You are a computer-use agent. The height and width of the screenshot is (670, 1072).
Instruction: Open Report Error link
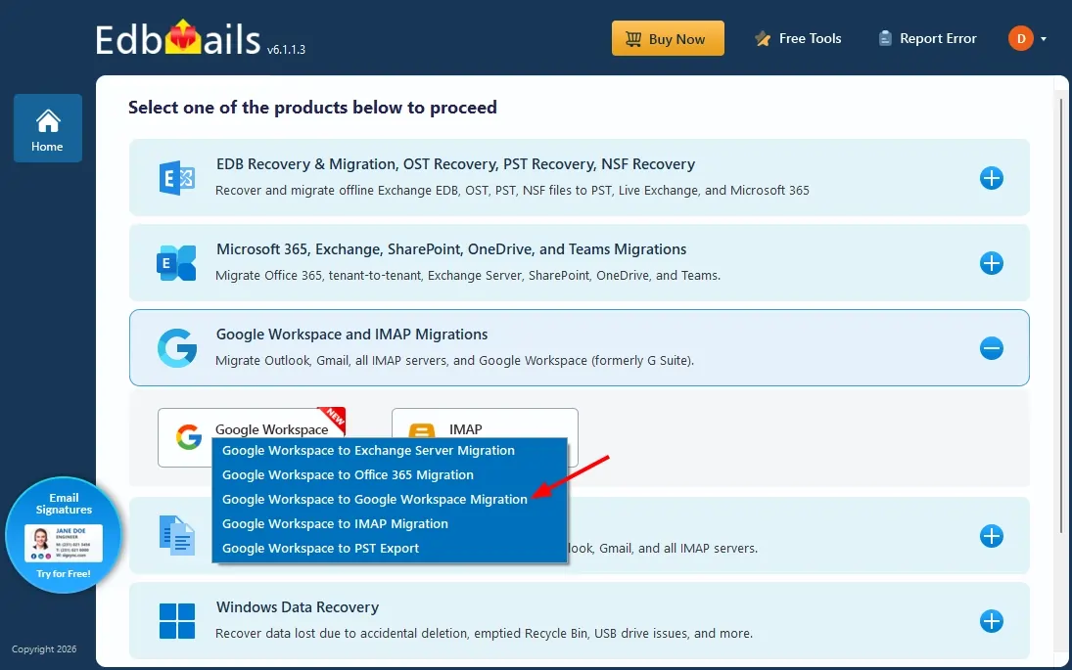pos(927,39)
